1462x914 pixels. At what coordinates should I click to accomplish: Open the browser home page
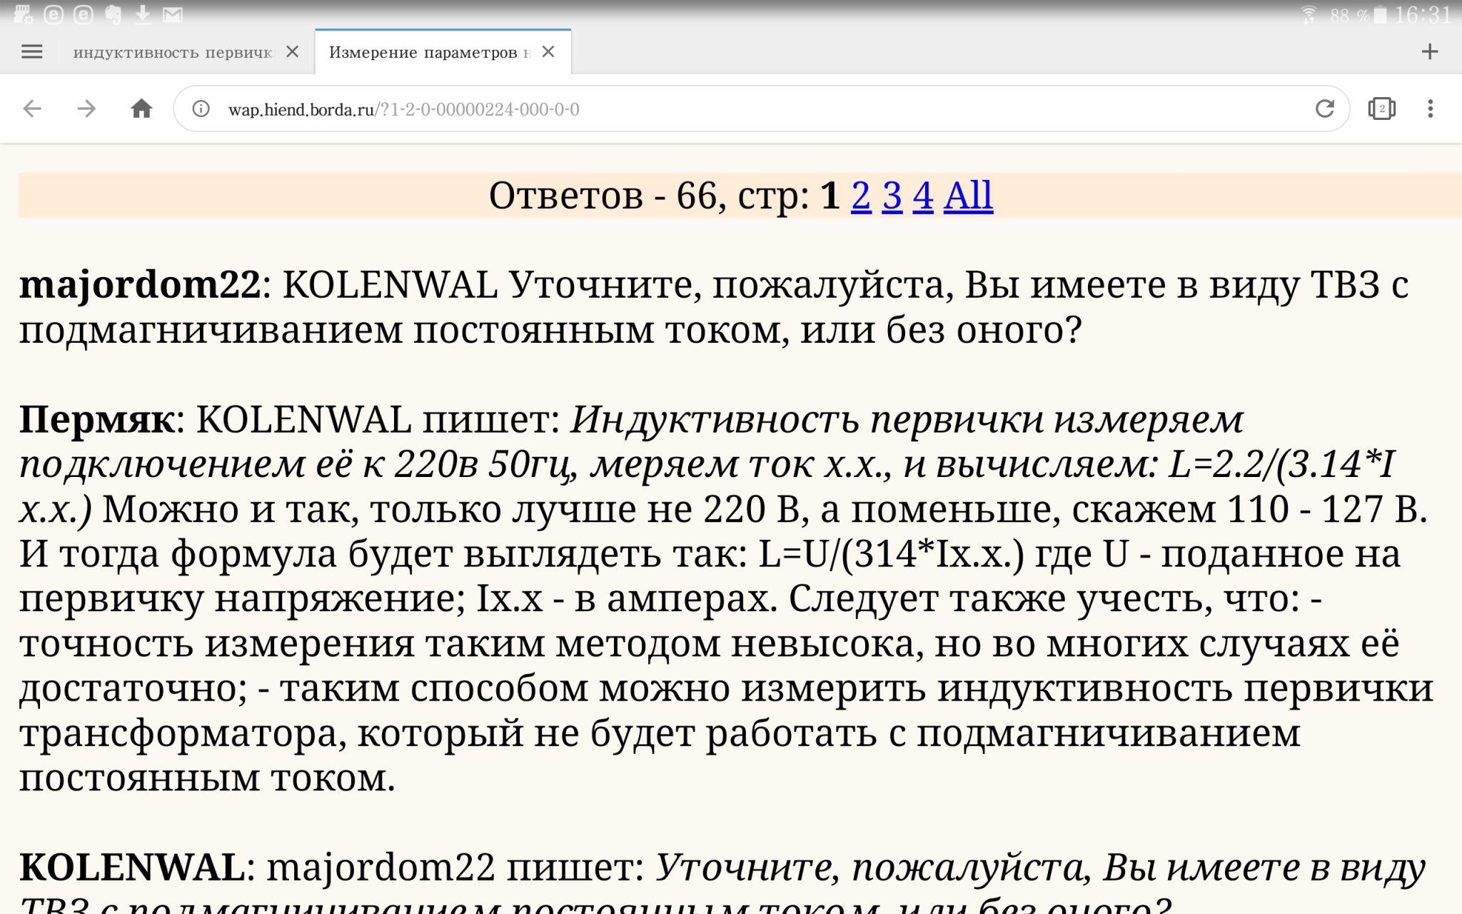point(141,109)
